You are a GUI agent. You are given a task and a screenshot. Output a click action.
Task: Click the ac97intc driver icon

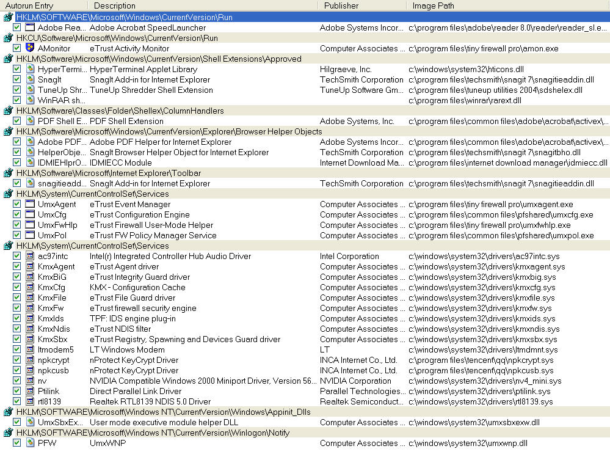click(30, 256)
